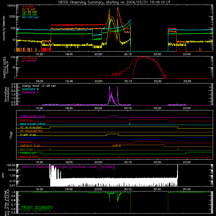The height and width of the screenshot is (216, 216).
Task: Click the 100.00 y-axis value on the SAS plot
Action: click(x=11, y=165)
